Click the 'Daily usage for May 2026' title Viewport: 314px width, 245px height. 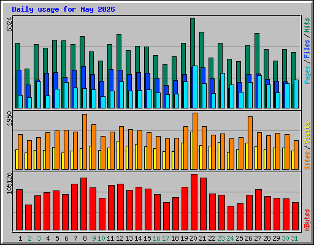tap(63, 9)
